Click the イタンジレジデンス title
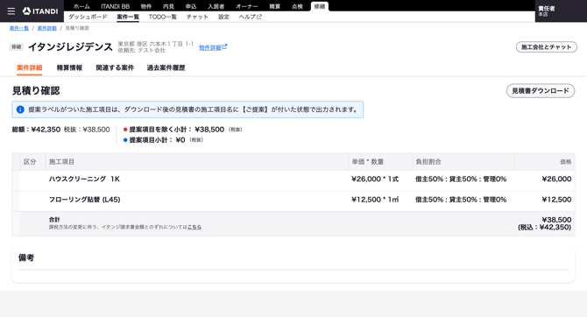This screenshot has width=587, height=317. point(70,46)
